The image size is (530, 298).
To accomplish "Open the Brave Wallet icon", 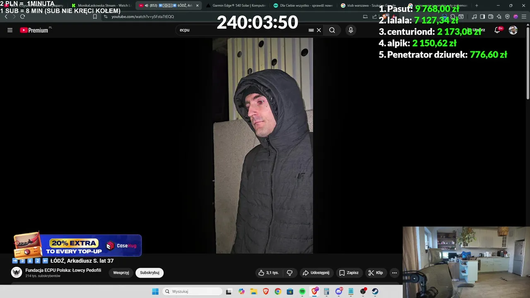I will coord(491,17).
